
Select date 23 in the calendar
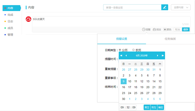coord(123,93)
